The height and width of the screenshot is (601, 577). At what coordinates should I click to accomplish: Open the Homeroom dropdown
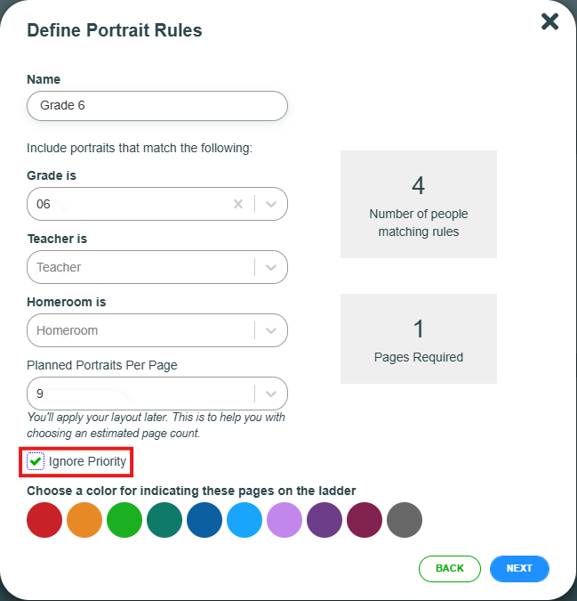click(x=271, y=330)
